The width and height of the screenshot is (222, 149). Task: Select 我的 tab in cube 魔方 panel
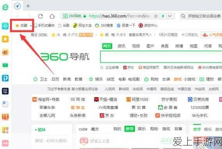click(117, 129)
